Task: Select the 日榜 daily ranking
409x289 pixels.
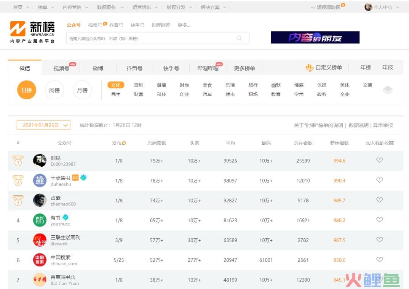Action: [27, 90]
